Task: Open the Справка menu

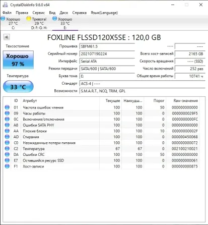Action: tap(79, 13)
